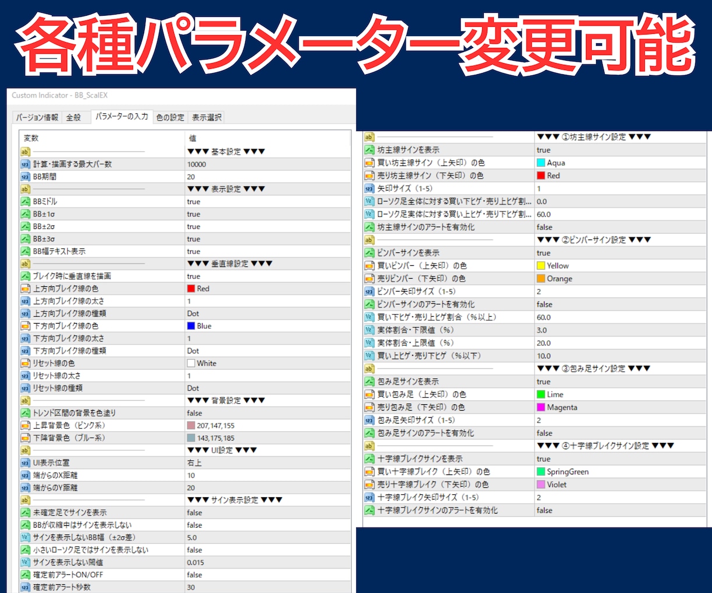Click the bool icon beside BB±3σ

pos(25,239)
